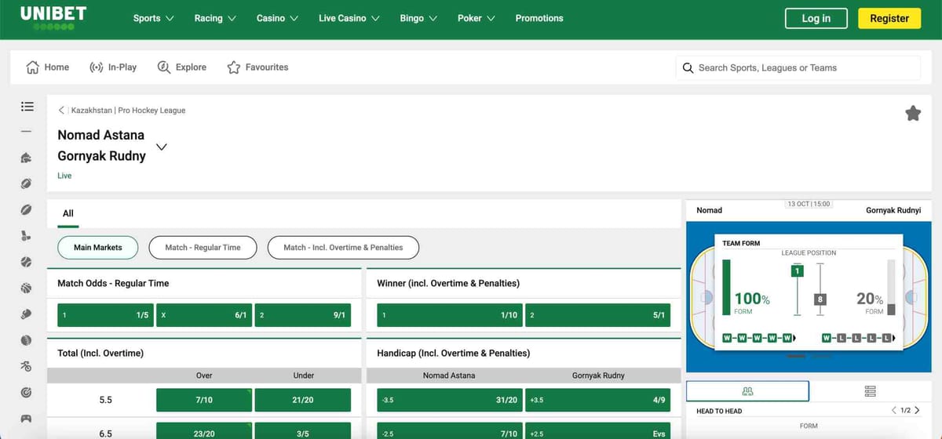Bet winner 1 at 1/10
The height and width of the screenshot is (439, 942).
tap(450, 315)
